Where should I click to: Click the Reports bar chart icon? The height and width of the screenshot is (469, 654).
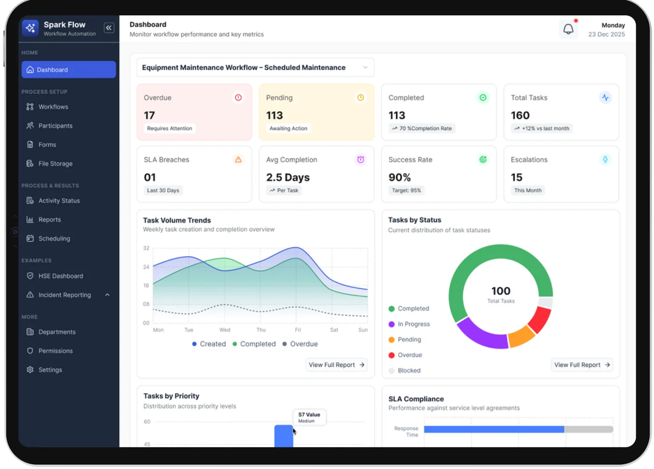30,220
